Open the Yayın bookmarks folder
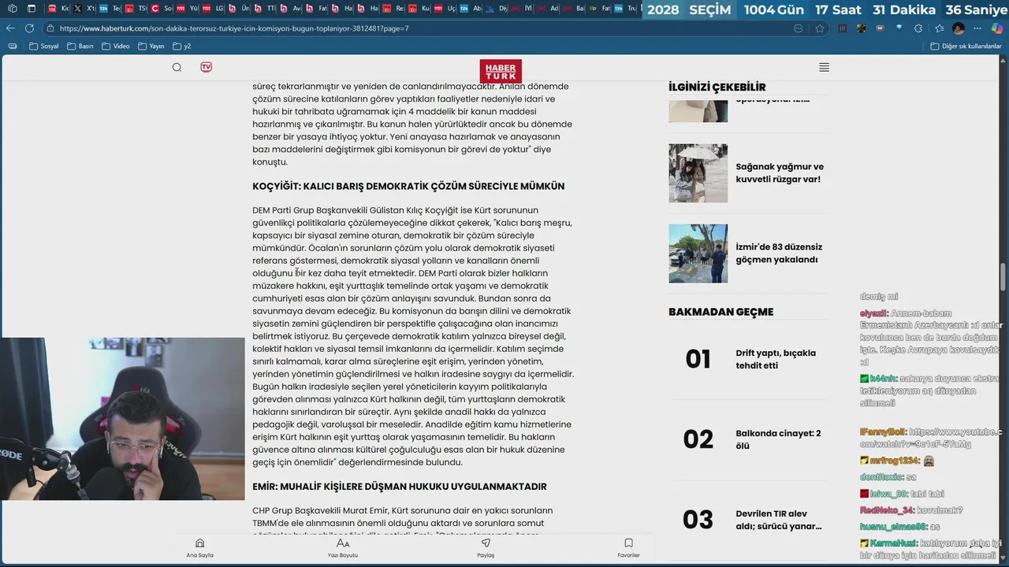1009x567 pixels. click(x=151, y=46)
